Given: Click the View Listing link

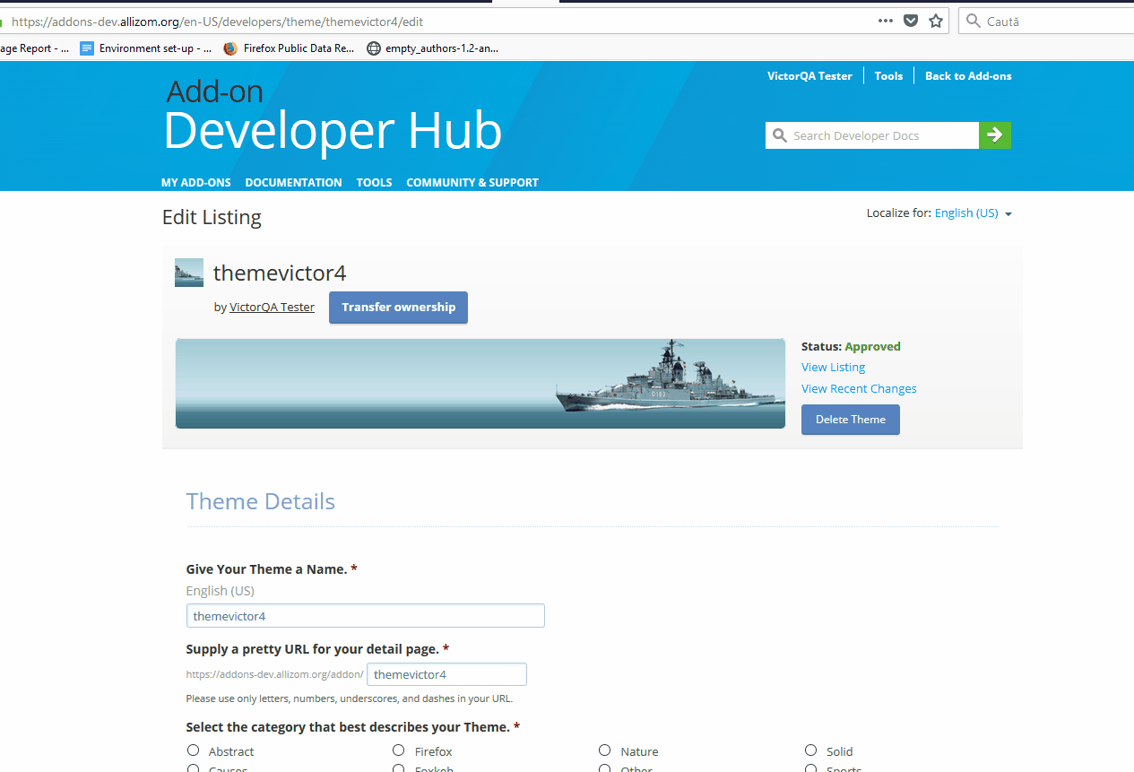Looking at the screenshot, I should 833,367.
